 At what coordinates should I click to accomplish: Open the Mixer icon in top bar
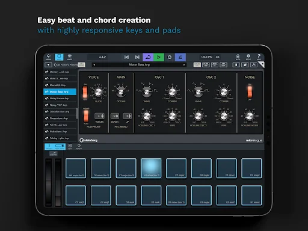tap(70, 57)
